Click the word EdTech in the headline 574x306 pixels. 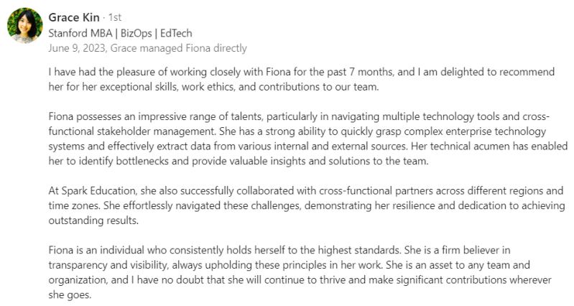point(175,33)
